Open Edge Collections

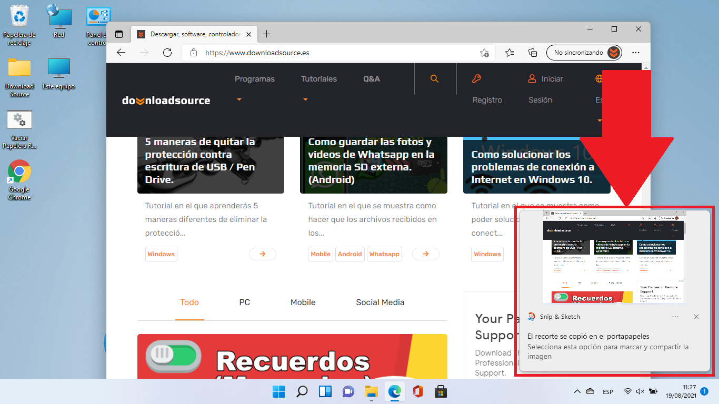coord(533,53)
